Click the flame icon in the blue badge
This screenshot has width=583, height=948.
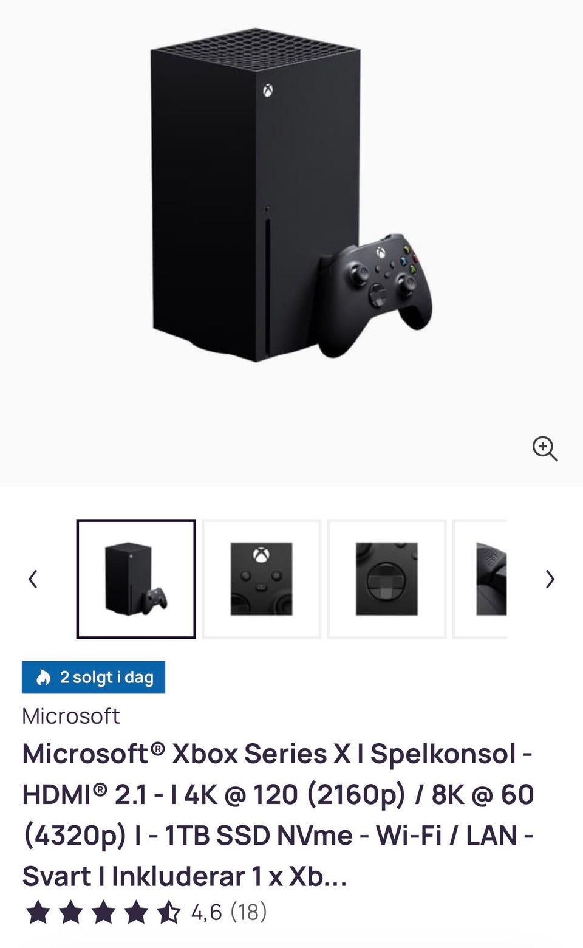point(43,677)
